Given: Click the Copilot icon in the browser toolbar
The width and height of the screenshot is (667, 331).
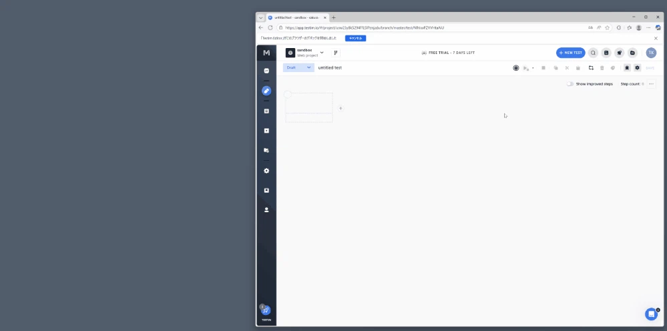Looking at the screenshot, I should point(658,27).
